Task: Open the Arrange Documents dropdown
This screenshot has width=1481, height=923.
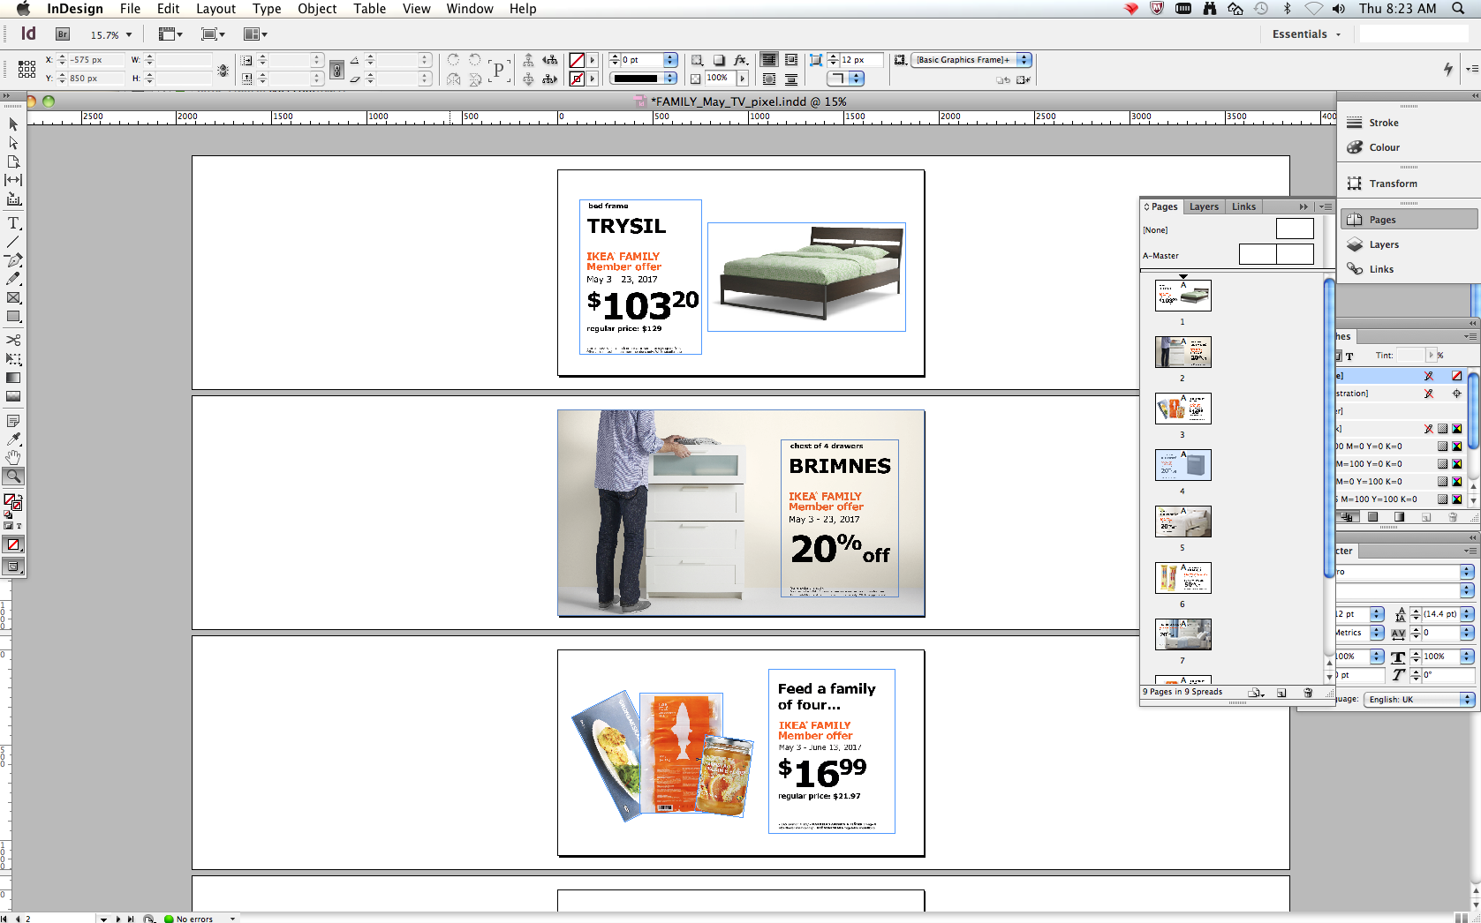Action: pos(255,34)
